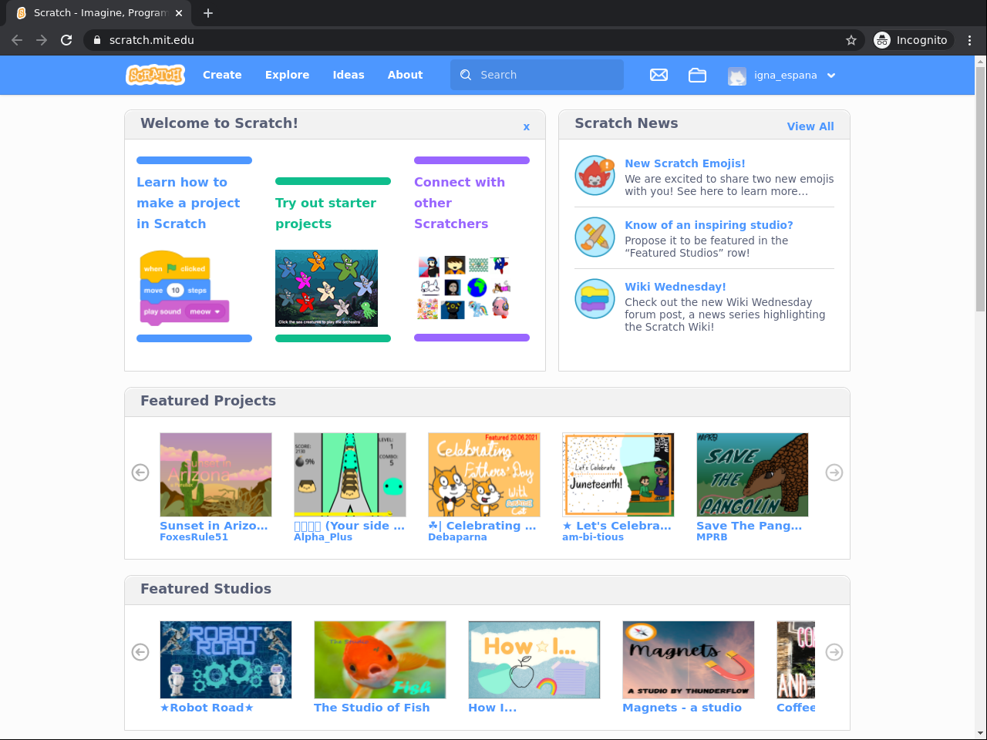Viewport: 987px width, 740px height.
Task: Click the Magnets - a studio title
Action: [x=682, y=708]
